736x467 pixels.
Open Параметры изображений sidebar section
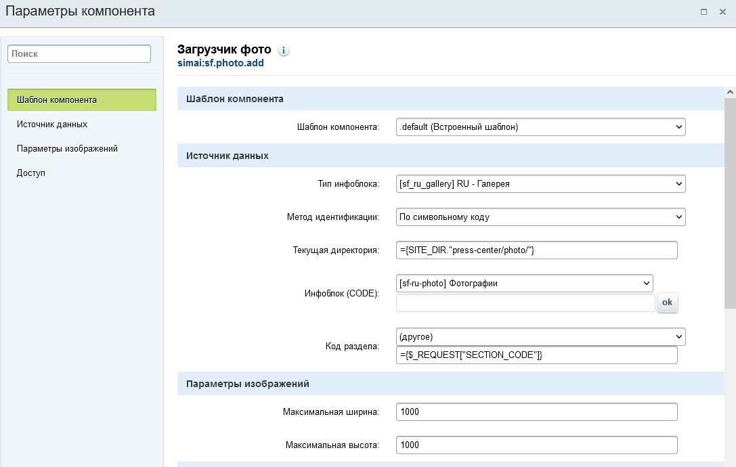[x=67, y=148]
